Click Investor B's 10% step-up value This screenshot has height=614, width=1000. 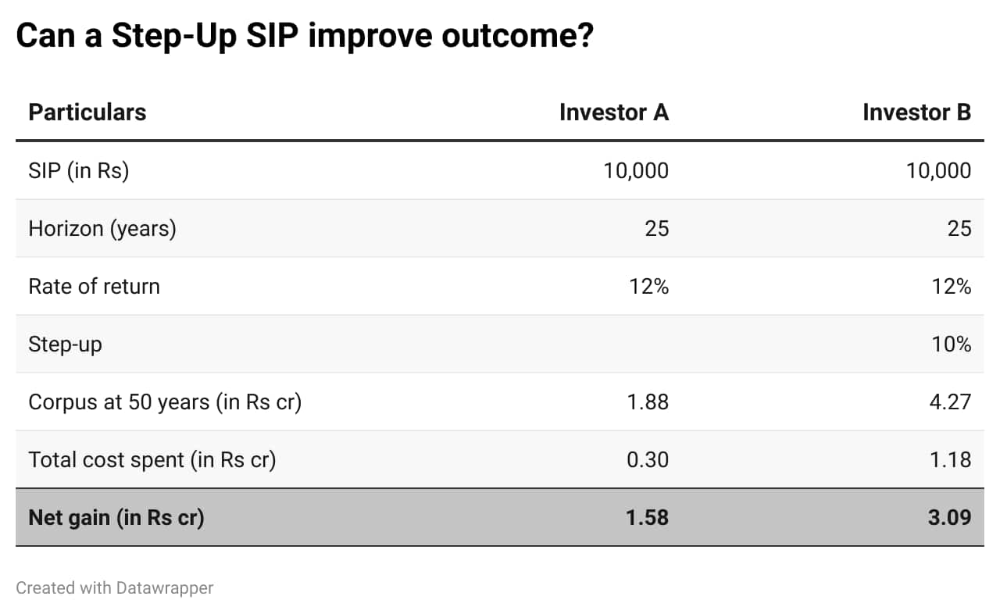[x=951, y=344]
